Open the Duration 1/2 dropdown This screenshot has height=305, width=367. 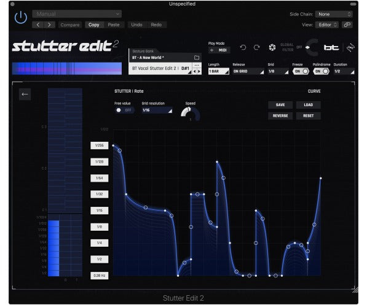point(344,71)
